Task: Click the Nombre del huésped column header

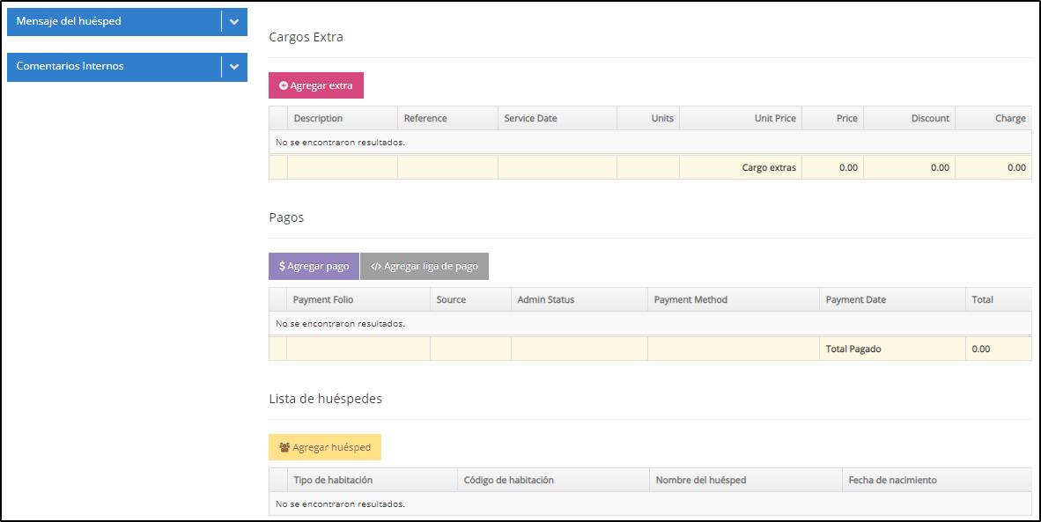Action: [700, 480]
